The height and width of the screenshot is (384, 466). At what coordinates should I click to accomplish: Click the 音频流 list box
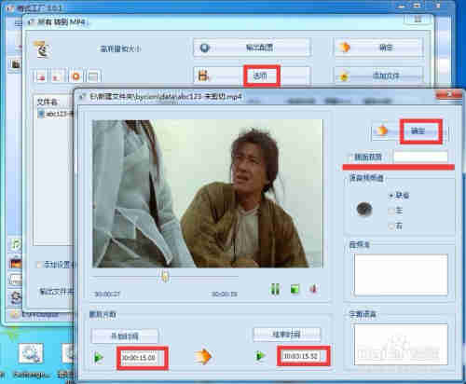[401, 275]
